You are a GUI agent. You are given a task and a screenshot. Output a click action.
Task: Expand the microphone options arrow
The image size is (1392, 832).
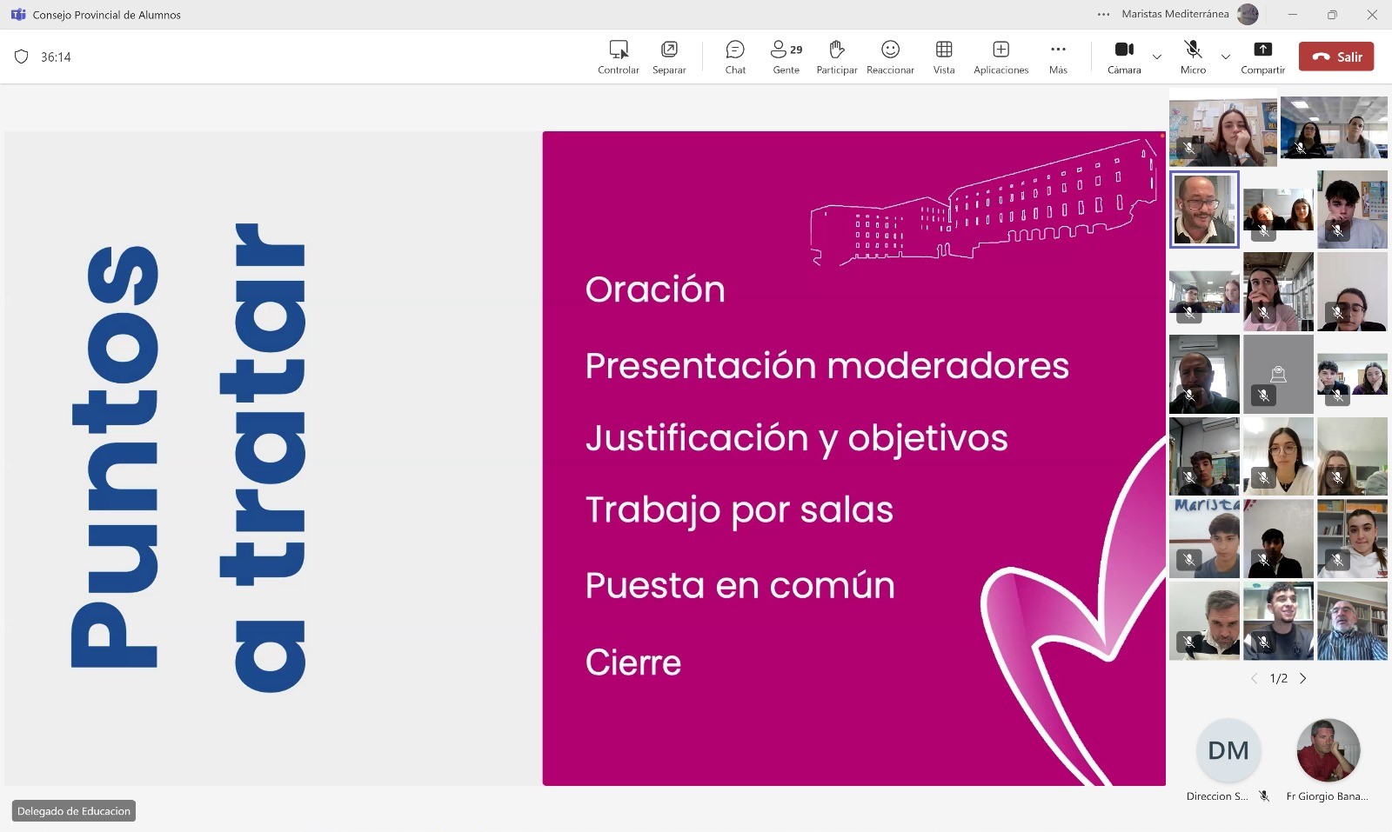pyautogui.click(x=1226, y=57)
